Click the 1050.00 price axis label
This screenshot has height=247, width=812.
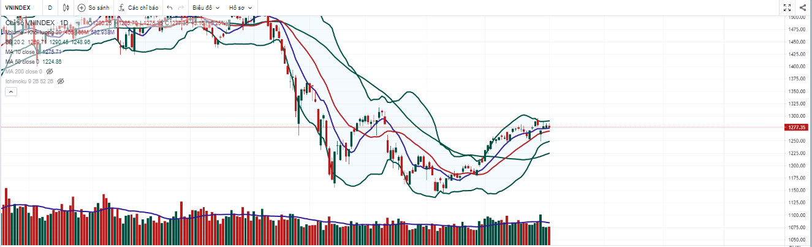(797, 240)
